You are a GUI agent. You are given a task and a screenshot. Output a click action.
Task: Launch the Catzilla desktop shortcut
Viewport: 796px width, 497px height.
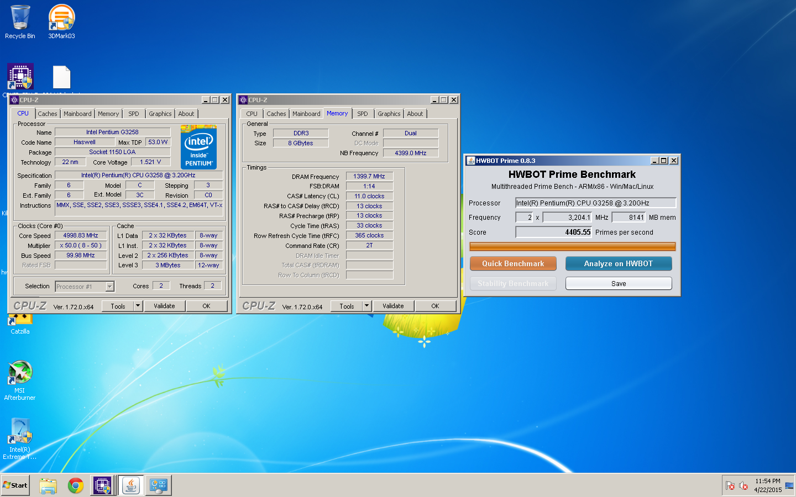(20, 323)
